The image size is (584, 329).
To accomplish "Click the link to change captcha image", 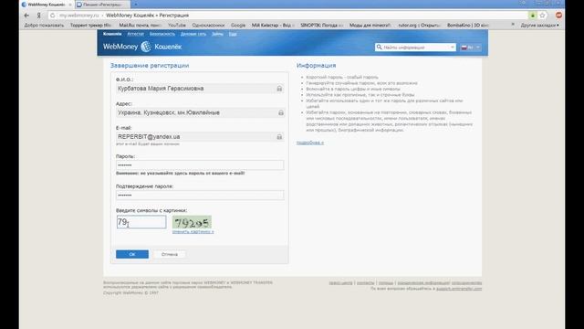I will pos(193,231).
